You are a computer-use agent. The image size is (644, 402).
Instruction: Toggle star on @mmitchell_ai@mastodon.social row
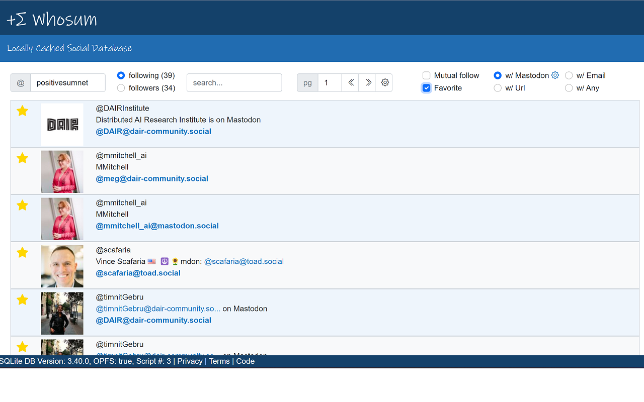point(22,206)
